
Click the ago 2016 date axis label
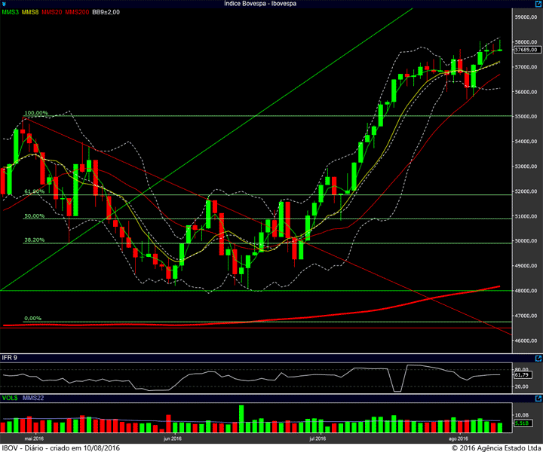(459, 438)
